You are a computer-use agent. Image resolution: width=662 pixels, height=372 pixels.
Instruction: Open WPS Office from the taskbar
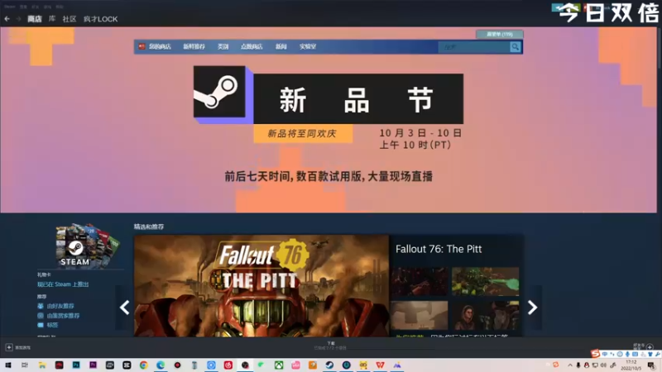tap(380, 365)
